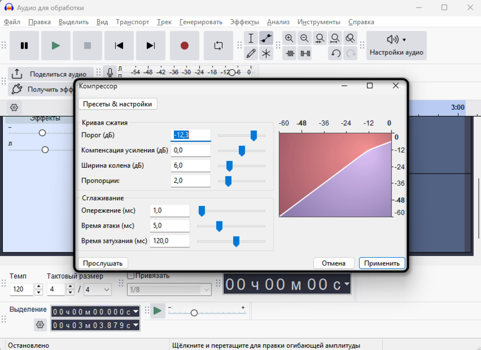Click the Pause button
481x350 pixels.
click(x=24, y=46)
